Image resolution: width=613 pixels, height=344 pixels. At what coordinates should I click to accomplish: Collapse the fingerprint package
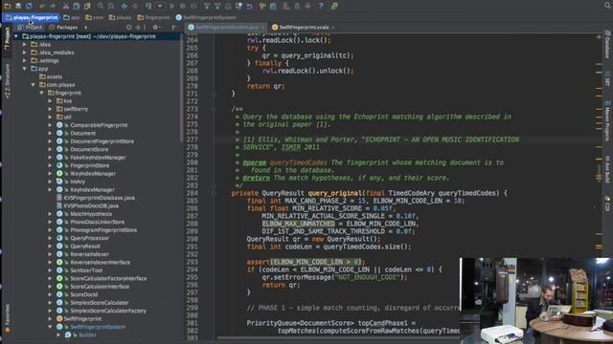42,93
